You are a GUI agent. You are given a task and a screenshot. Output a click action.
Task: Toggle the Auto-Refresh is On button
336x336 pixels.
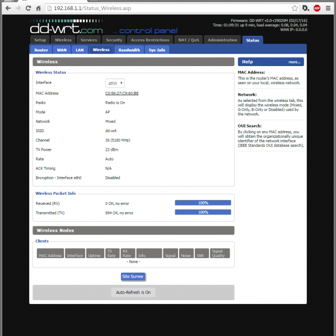pos(133,292)
